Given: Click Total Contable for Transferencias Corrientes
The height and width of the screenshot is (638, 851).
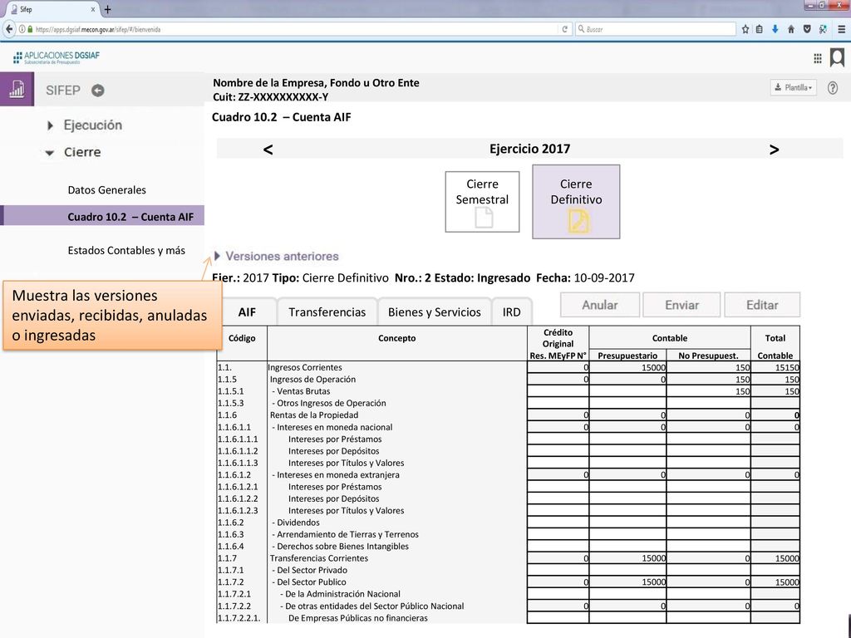Looking at the screenshot, I should pos(775,558).
